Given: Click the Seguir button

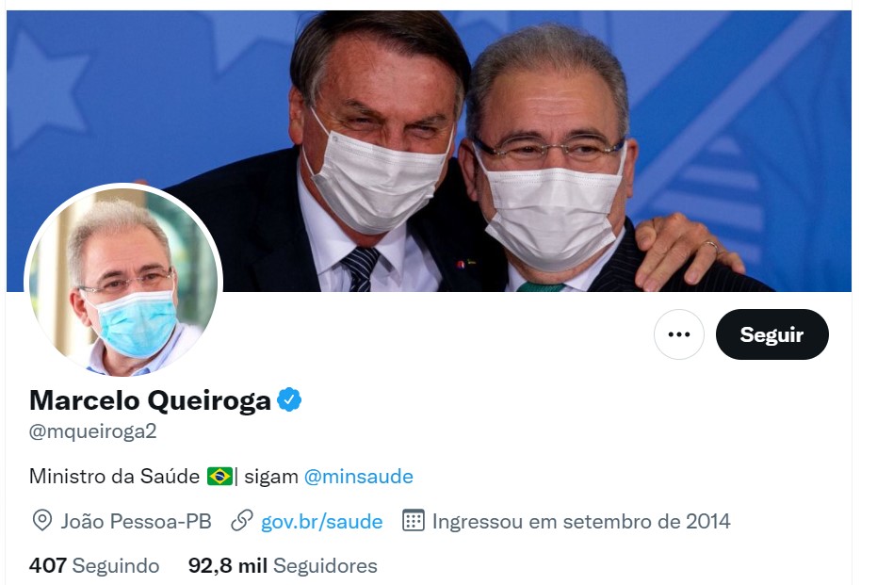Looking at the screenshot, I should [771, 334].
